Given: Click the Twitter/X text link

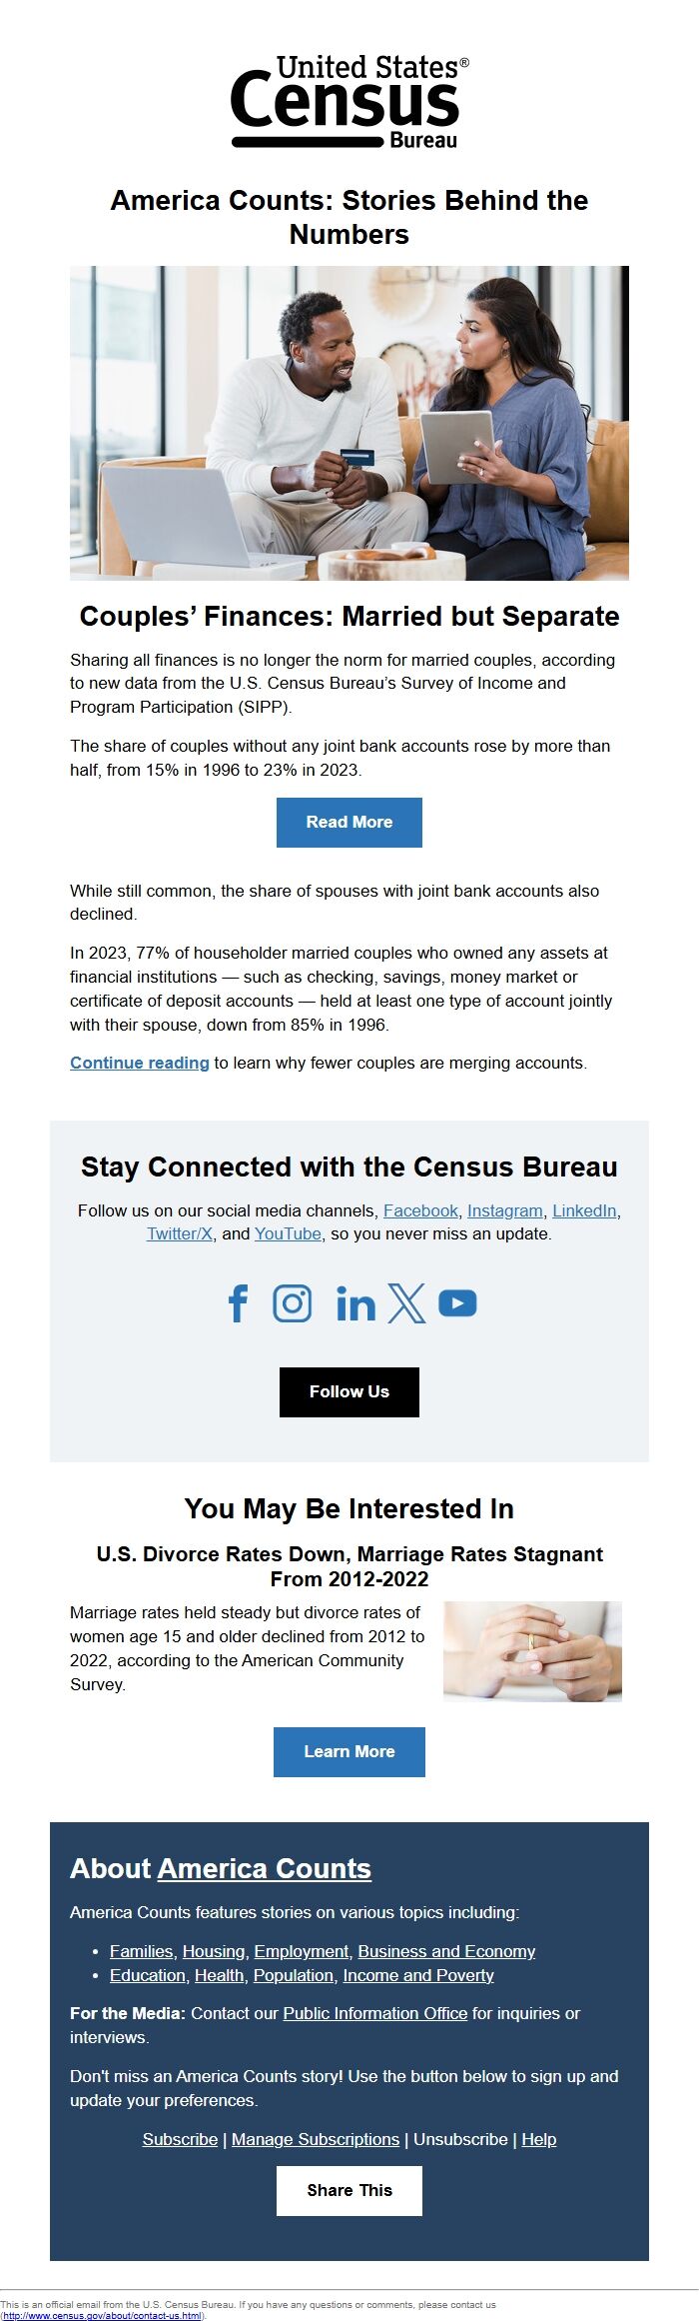Looking at the screenshot, I should click(180, 1233).
